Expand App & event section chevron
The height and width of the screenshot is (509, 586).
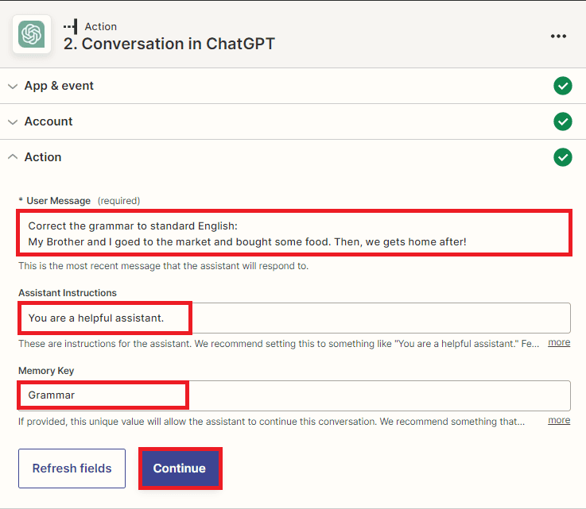(12, 86)
